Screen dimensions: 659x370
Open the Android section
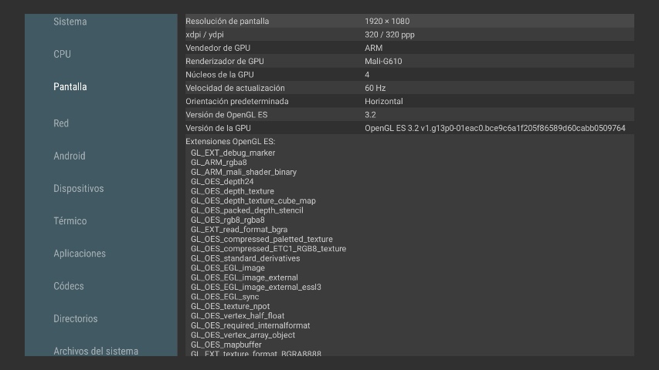[70, 156]
